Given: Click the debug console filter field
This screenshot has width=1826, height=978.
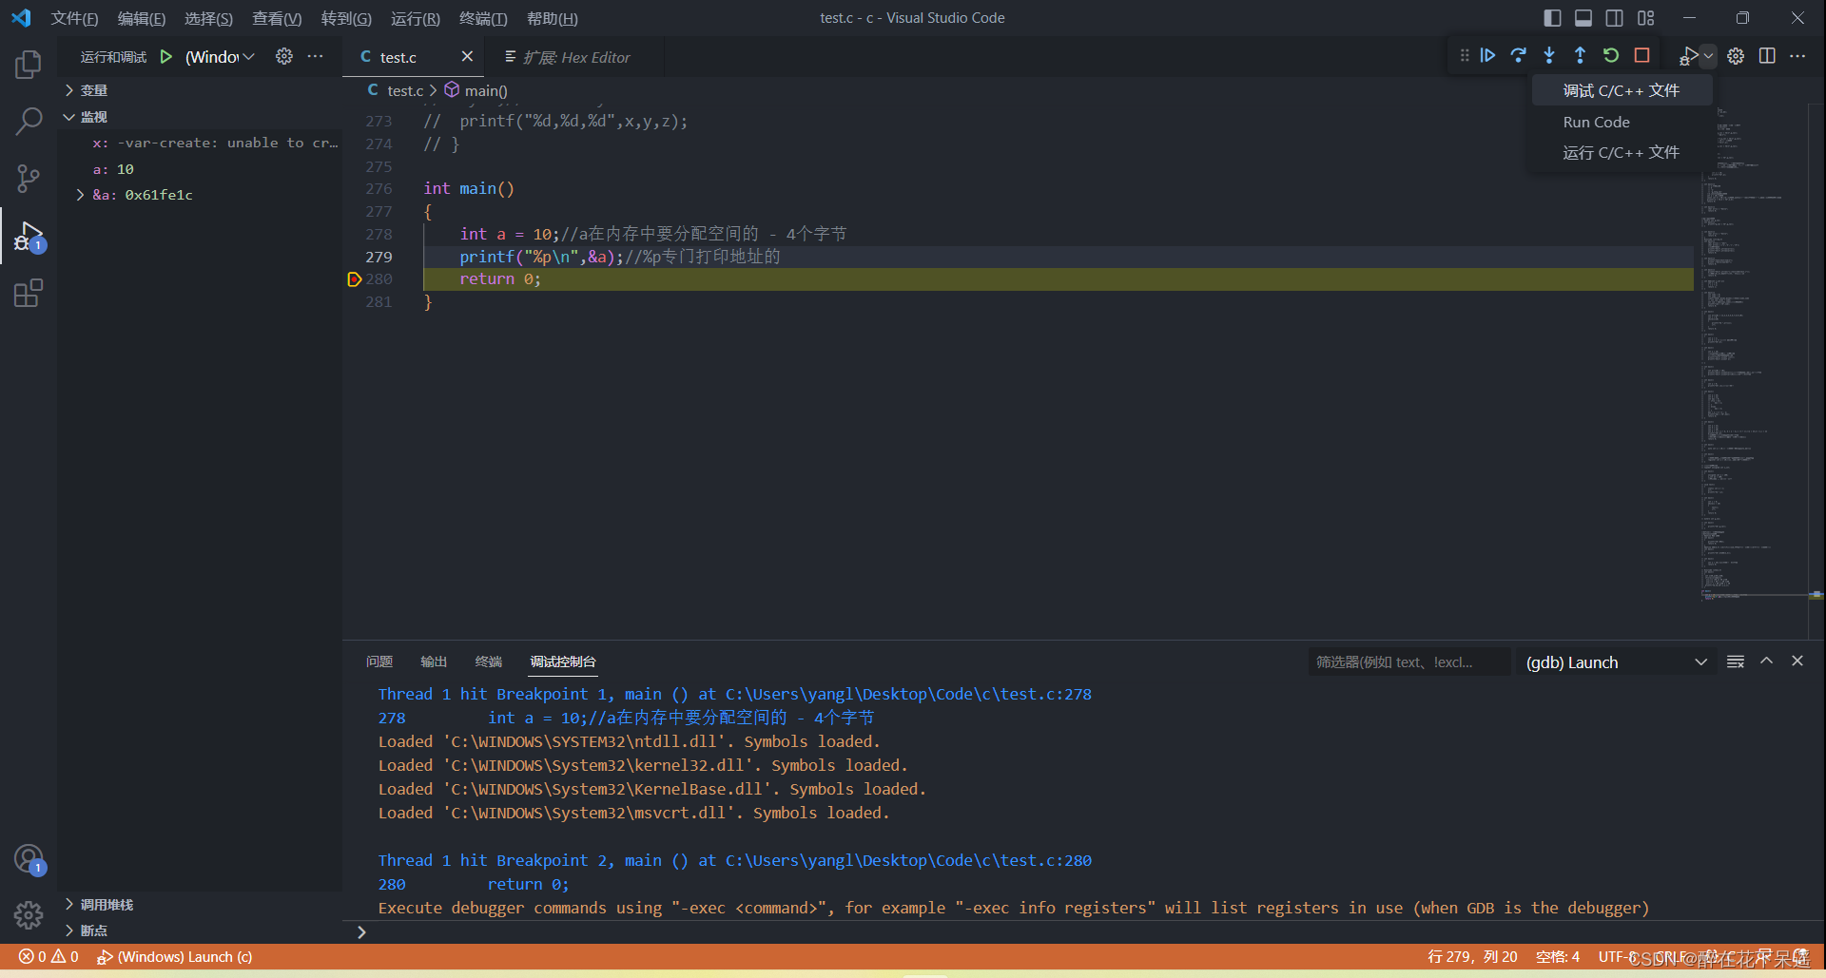Looking at the screenshot, I should 1408,662.
